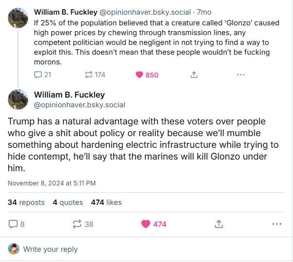Click the November 8, 2024 post date

(52, 183)
